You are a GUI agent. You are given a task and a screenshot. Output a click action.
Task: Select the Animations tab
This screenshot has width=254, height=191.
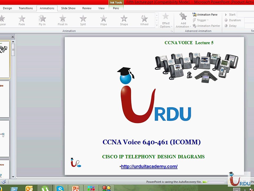[x=47, y=8]
